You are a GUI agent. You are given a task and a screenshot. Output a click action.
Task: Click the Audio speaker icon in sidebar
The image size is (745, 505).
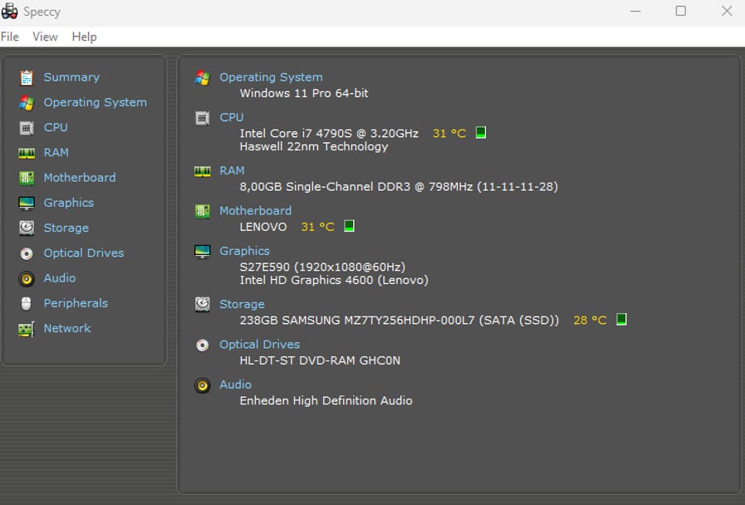[27, 279]
